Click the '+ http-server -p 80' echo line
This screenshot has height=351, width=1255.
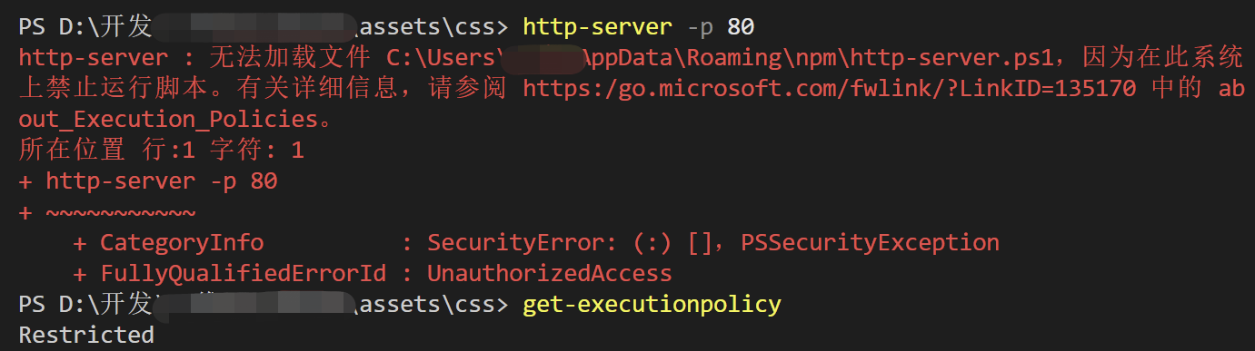tap(147, 181)
